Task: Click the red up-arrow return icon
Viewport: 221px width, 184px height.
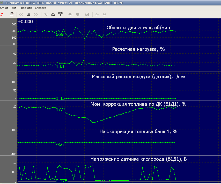Action: coord(2,14)
